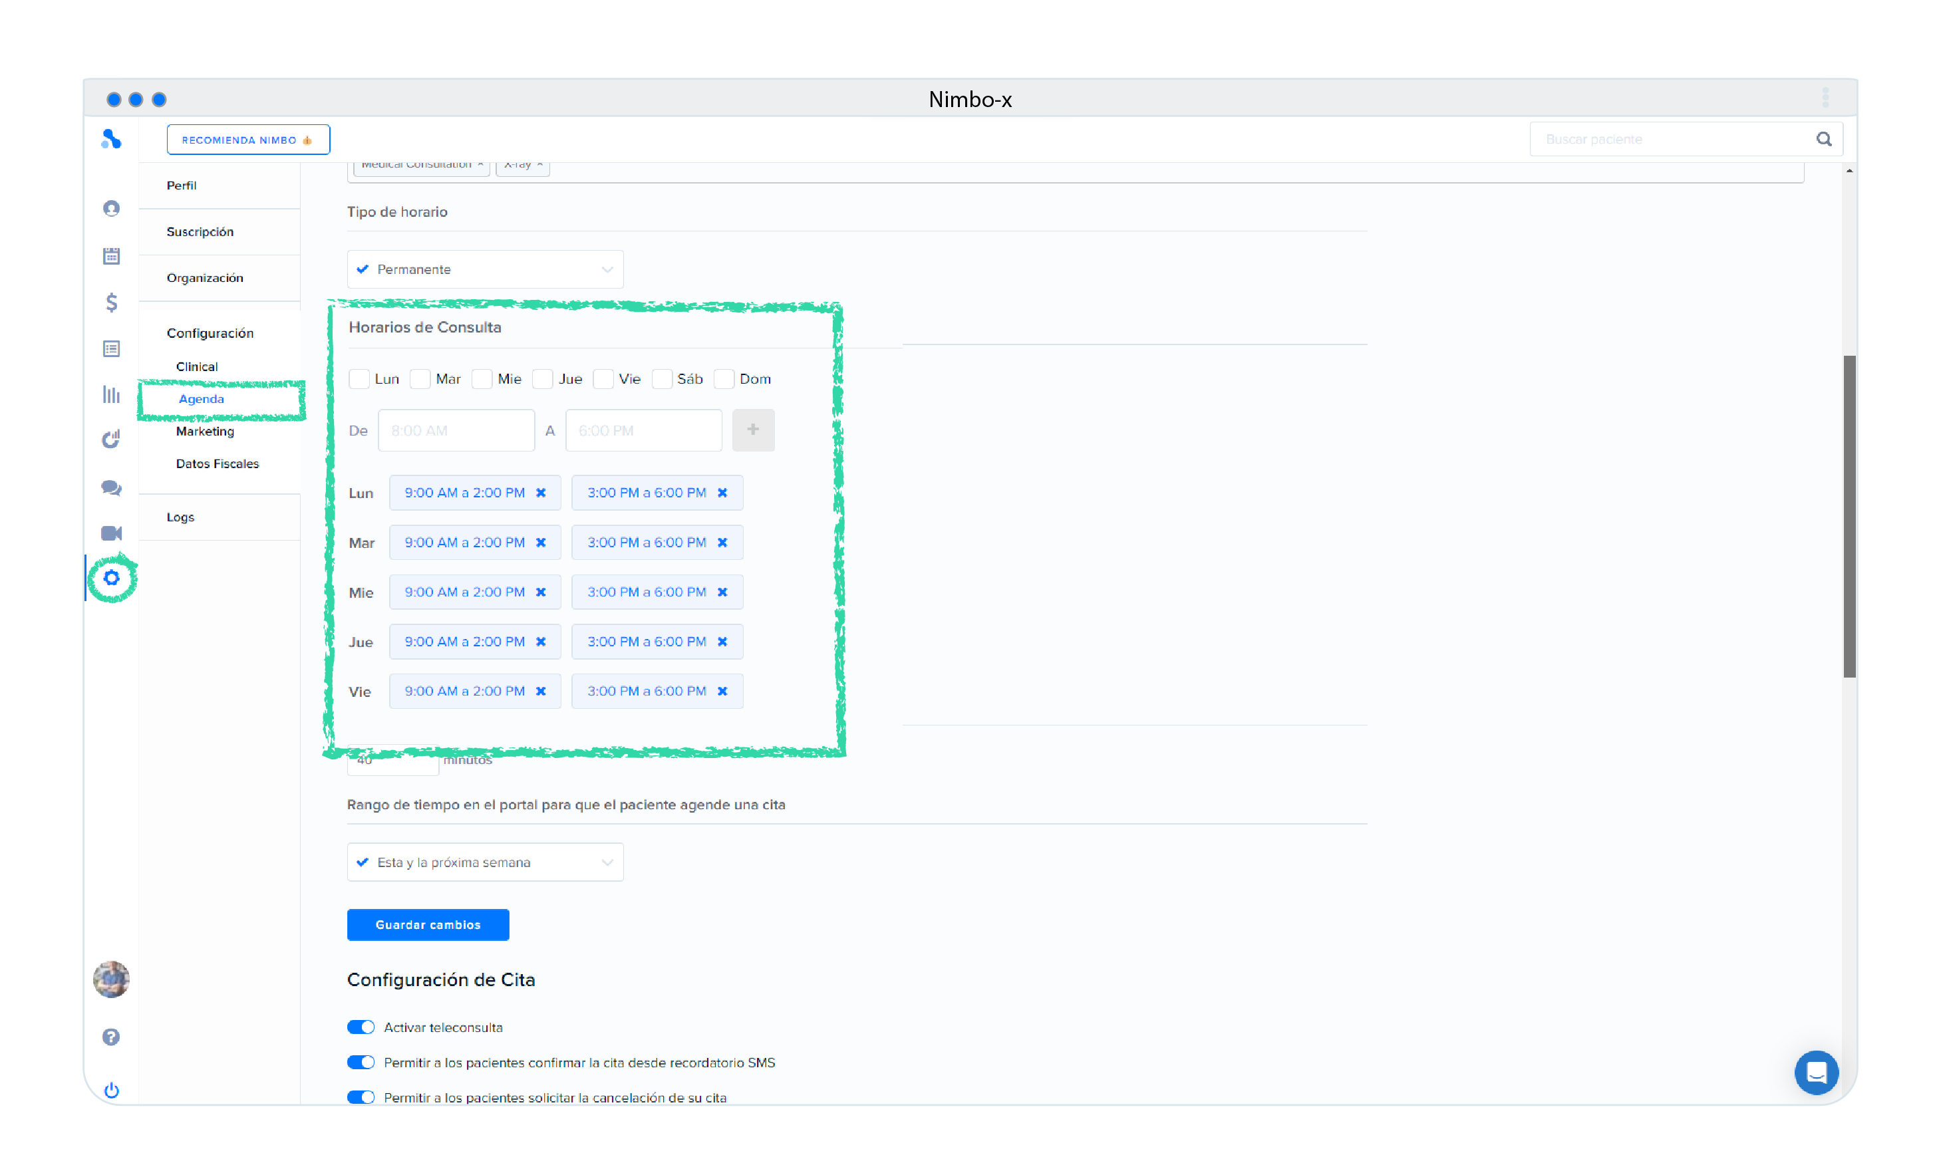
Task: Open the bar chart statistics icon
Action: [111, 394]
